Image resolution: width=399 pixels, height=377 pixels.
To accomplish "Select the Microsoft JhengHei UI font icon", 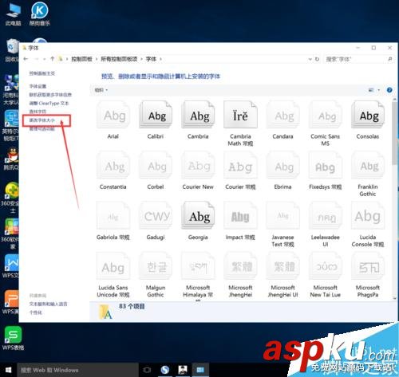I will point(283,266).
